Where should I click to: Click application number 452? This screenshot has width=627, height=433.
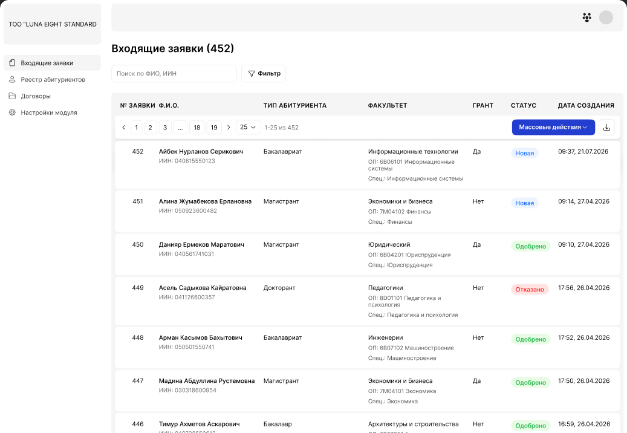pos(138,152)
